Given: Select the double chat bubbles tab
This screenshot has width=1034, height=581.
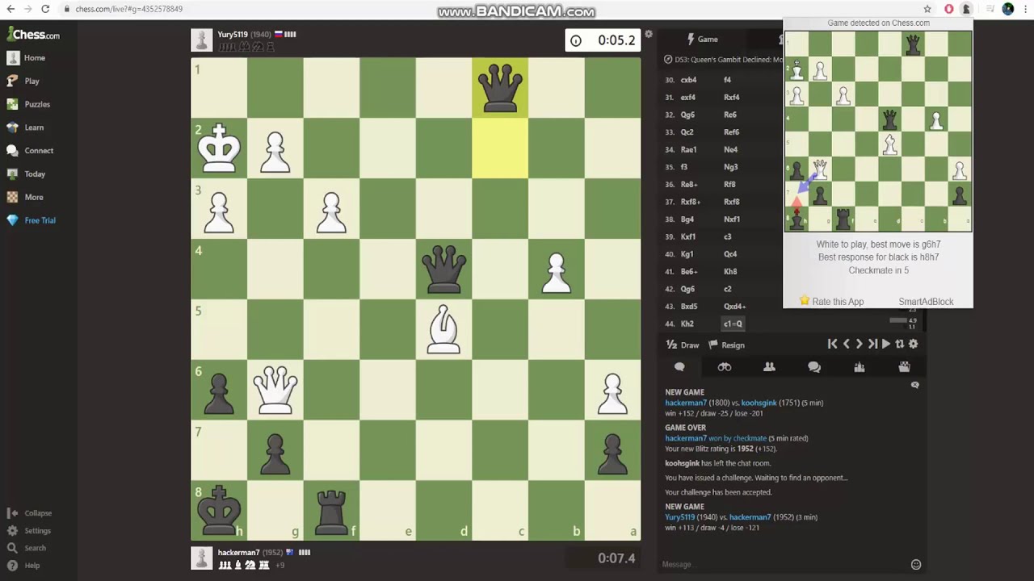Looking at the screenshot, I should pyautogui.click(x=814, y=367).
